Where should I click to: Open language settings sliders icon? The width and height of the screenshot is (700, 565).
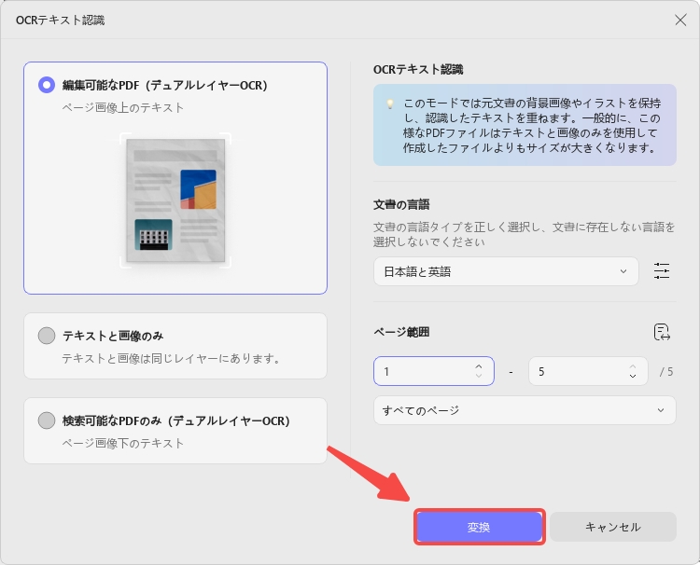661,271
